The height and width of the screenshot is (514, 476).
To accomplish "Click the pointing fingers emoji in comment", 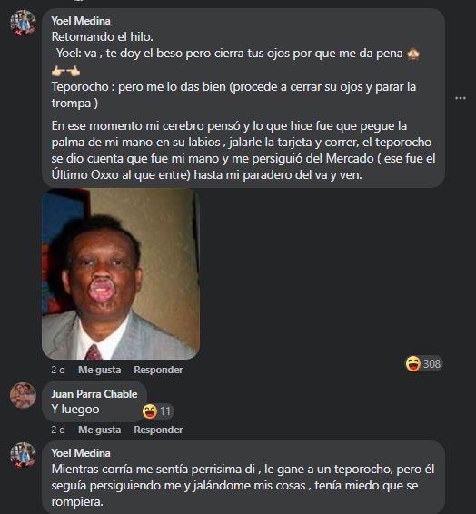I will click(x=66, y=71).
